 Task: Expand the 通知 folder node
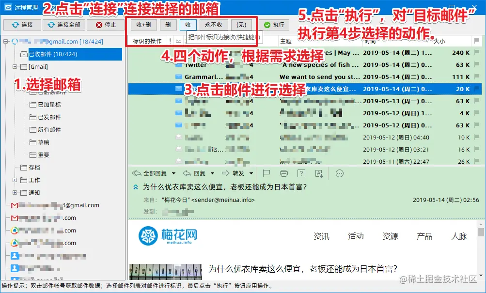tap(15, 193)
